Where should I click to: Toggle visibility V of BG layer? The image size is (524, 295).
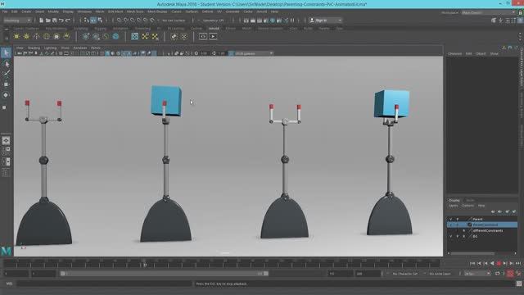tap(450, 236)
